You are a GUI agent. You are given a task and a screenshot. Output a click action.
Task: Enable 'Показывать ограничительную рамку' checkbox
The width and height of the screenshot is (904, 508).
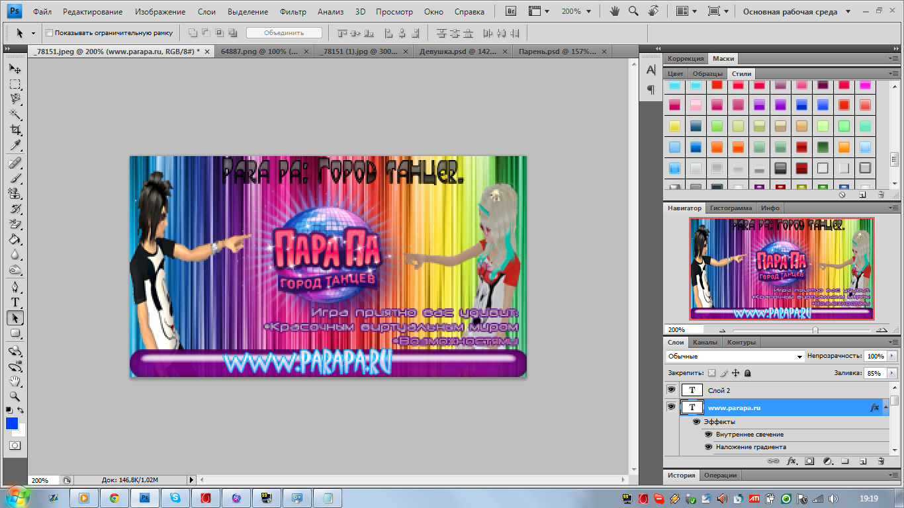point(49,33)
